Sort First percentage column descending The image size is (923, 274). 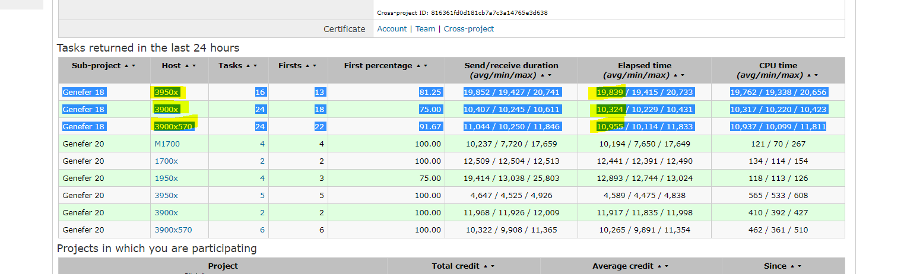425,66
